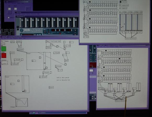The width and height of the screenshot is (152, 117).
Task: Click the red STOP button
Action: [4, 56]
